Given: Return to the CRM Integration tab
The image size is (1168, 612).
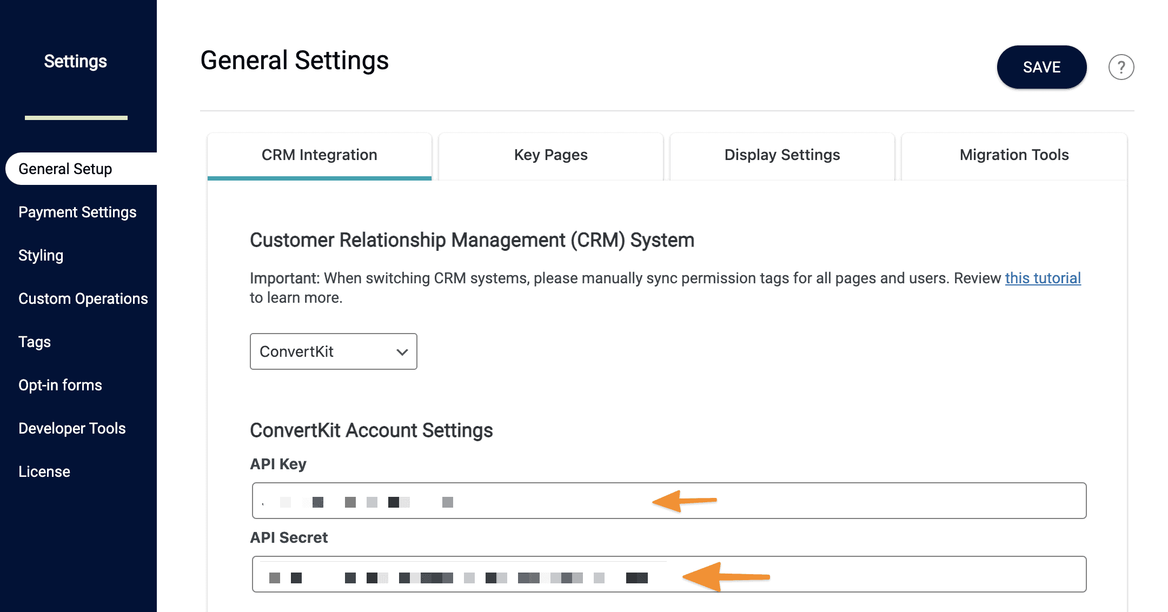Looking at the screenshot, I should click(x=319, y=155).
